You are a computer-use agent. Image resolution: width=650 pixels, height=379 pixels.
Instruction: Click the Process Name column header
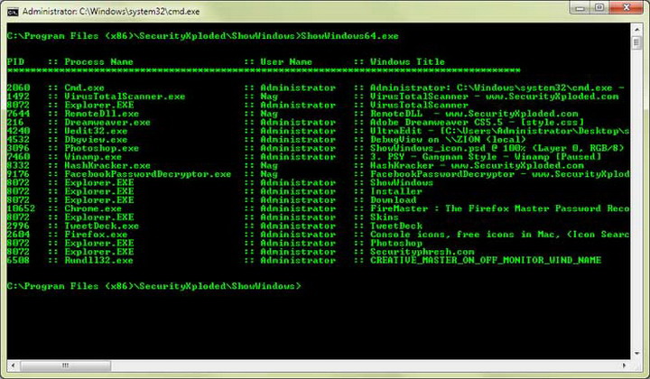coord(98,61)
